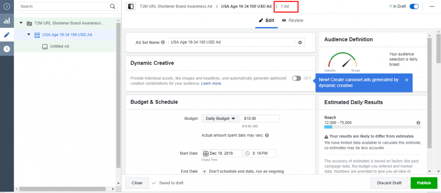Click the ad set grid icon in tree

tap(37, 35)
